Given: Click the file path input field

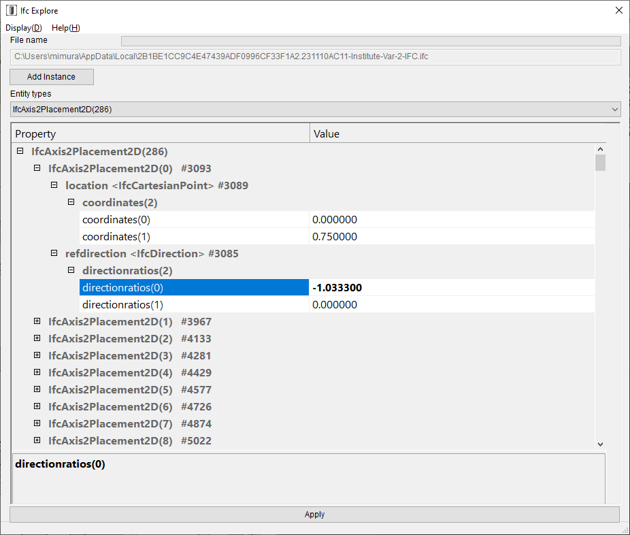Looking at the screenshot, I should [316, 56].
